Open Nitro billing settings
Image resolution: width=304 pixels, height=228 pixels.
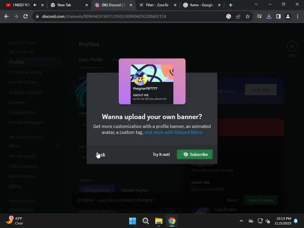point(14,146)
